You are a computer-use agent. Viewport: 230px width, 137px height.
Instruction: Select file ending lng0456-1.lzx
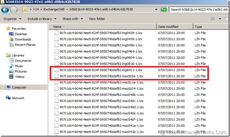pos(101,45)
